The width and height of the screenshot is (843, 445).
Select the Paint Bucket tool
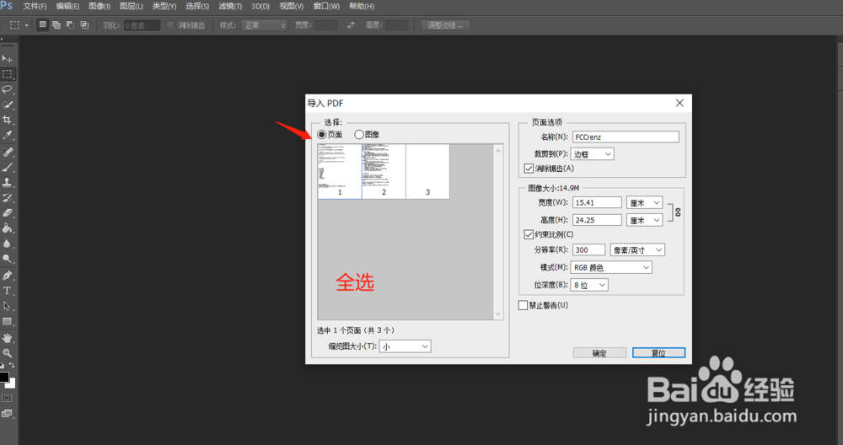(7, 228)
